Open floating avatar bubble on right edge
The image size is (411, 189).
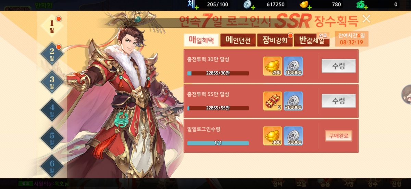click(x=406, y=95)
